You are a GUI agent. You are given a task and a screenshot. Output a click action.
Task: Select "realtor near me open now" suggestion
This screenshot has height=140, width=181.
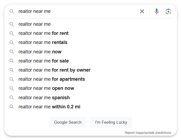point(90,89)
